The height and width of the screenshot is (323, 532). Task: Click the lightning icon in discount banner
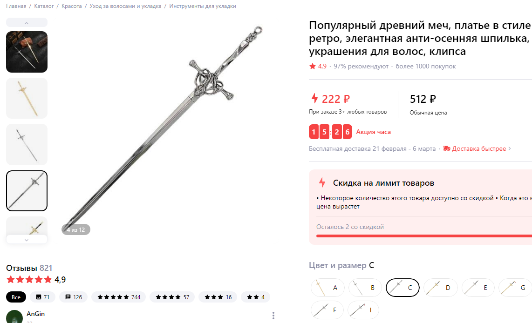(x=322, y=183)
